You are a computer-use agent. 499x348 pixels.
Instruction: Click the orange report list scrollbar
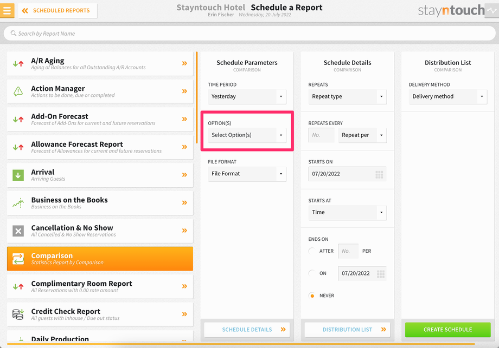click(x=197, y=98)
